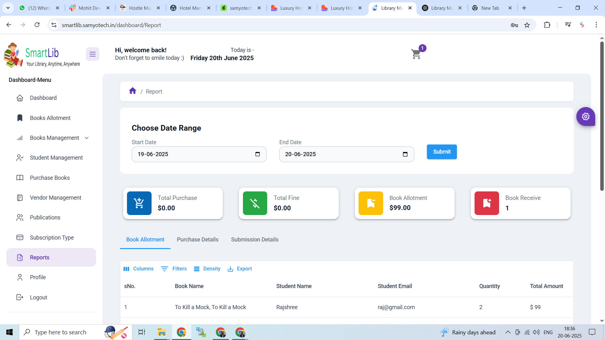This screenshot has height=340, width=605.
Task: Open Filters for the report table
Action: [174, 269]
